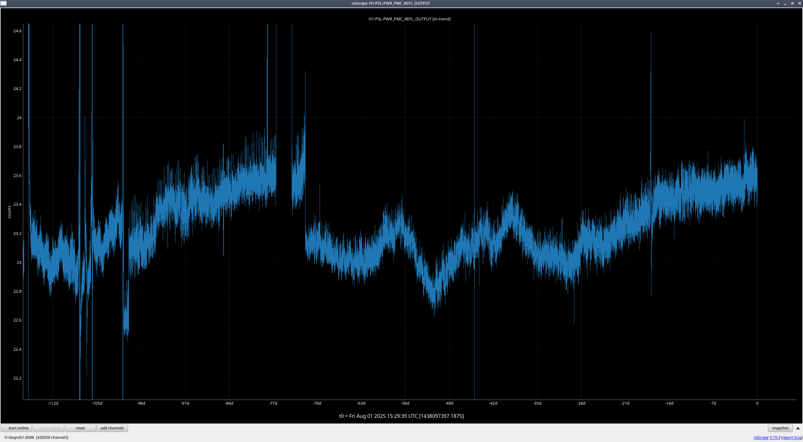Click the keep-above arrow icon in title bar
This screenshot has width=803, height=442.
(778, 3)
